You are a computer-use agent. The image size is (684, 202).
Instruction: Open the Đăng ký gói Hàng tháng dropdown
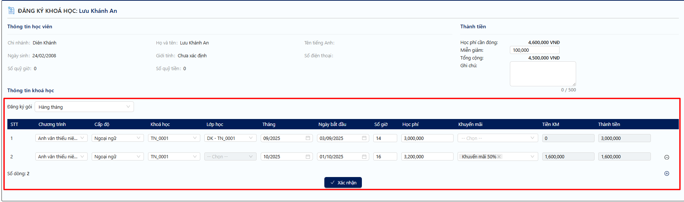point(84,107)
